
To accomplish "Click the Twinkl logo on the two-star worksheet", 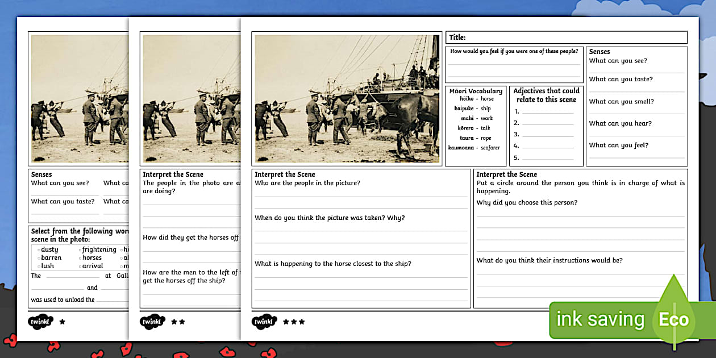I will tap(151, 322).
